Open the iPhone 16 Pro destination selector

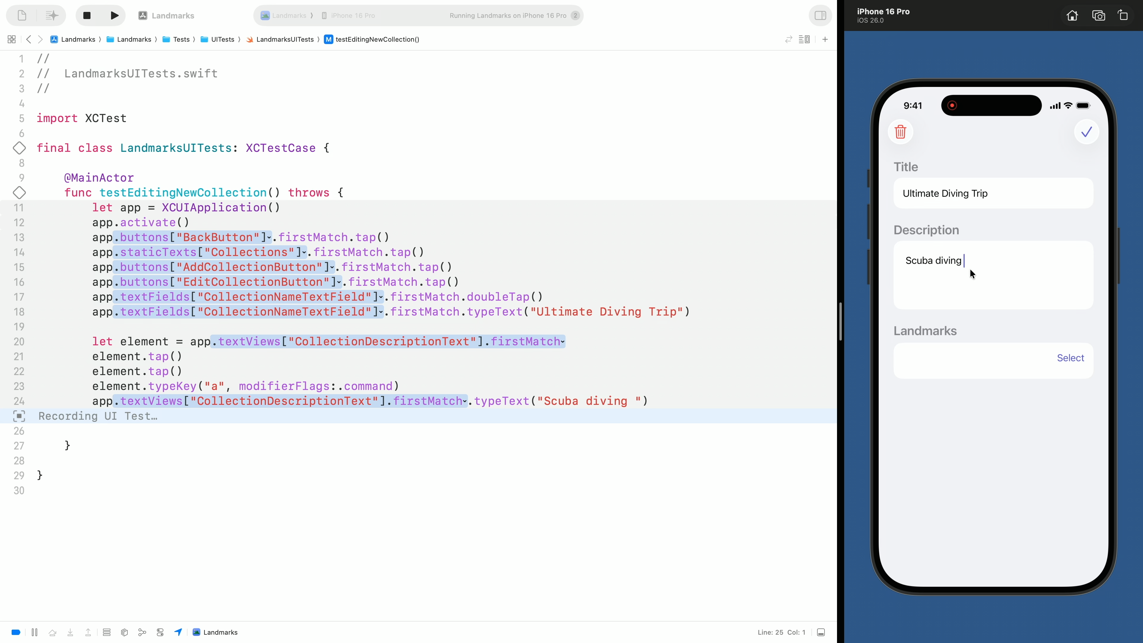(x=353, y=15)
